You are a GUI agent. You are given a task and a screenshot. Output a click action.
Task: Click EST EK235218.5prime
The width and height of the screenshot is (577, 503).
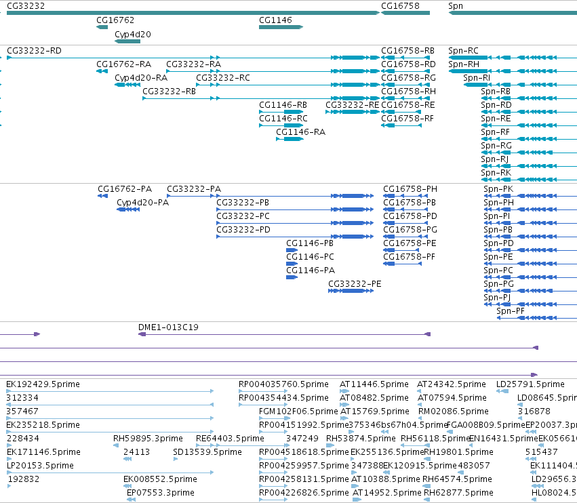[43, 425]
